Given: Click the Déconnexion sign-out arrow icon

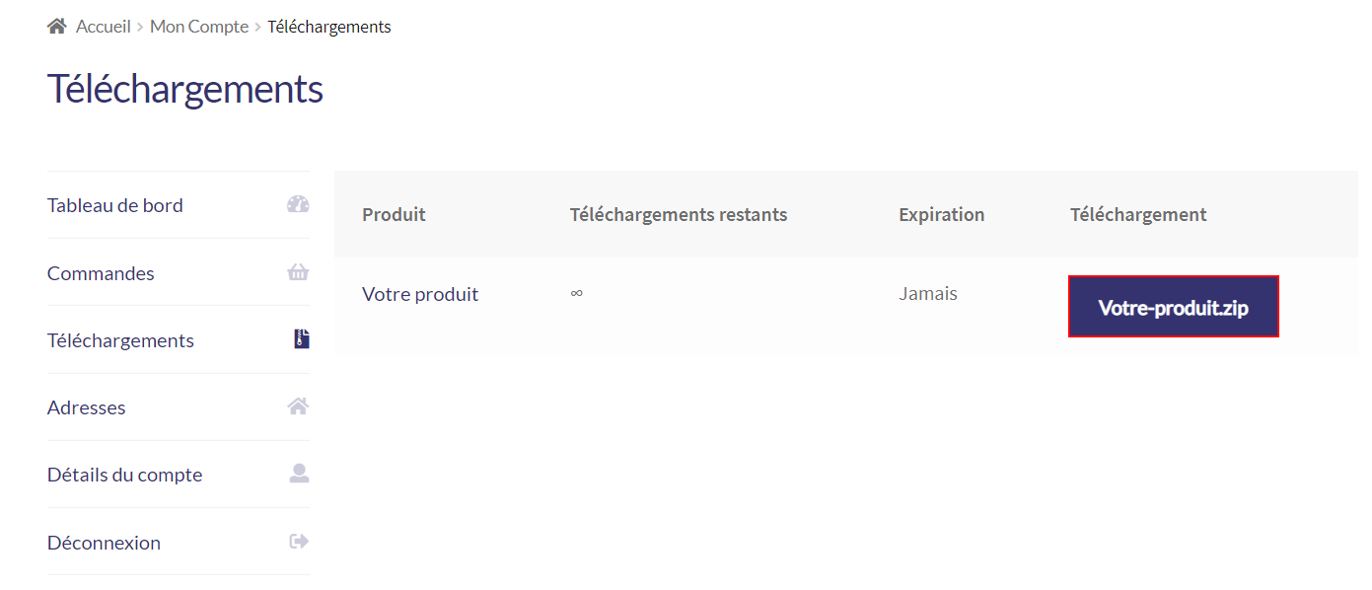Looking at the screenshot, I should (x=299, y=541).
